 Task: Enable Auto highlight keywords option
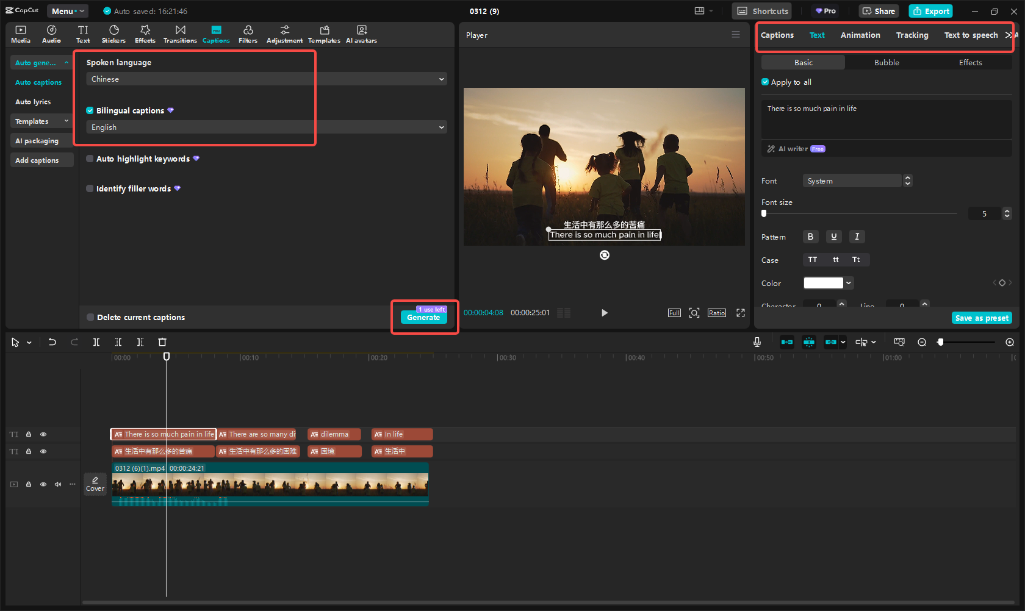[x=90, y=159]
